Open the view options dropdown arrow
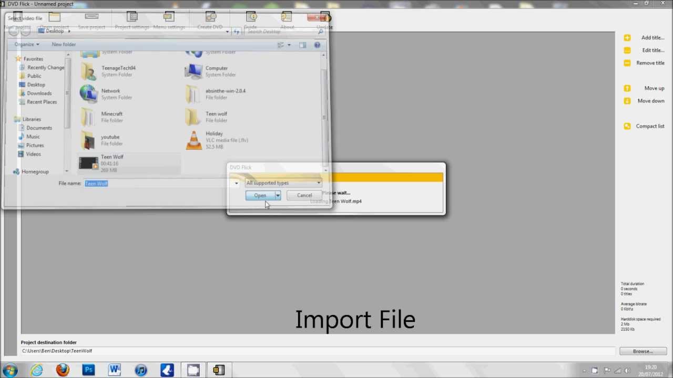673x378 pixels. coord(289,45)
